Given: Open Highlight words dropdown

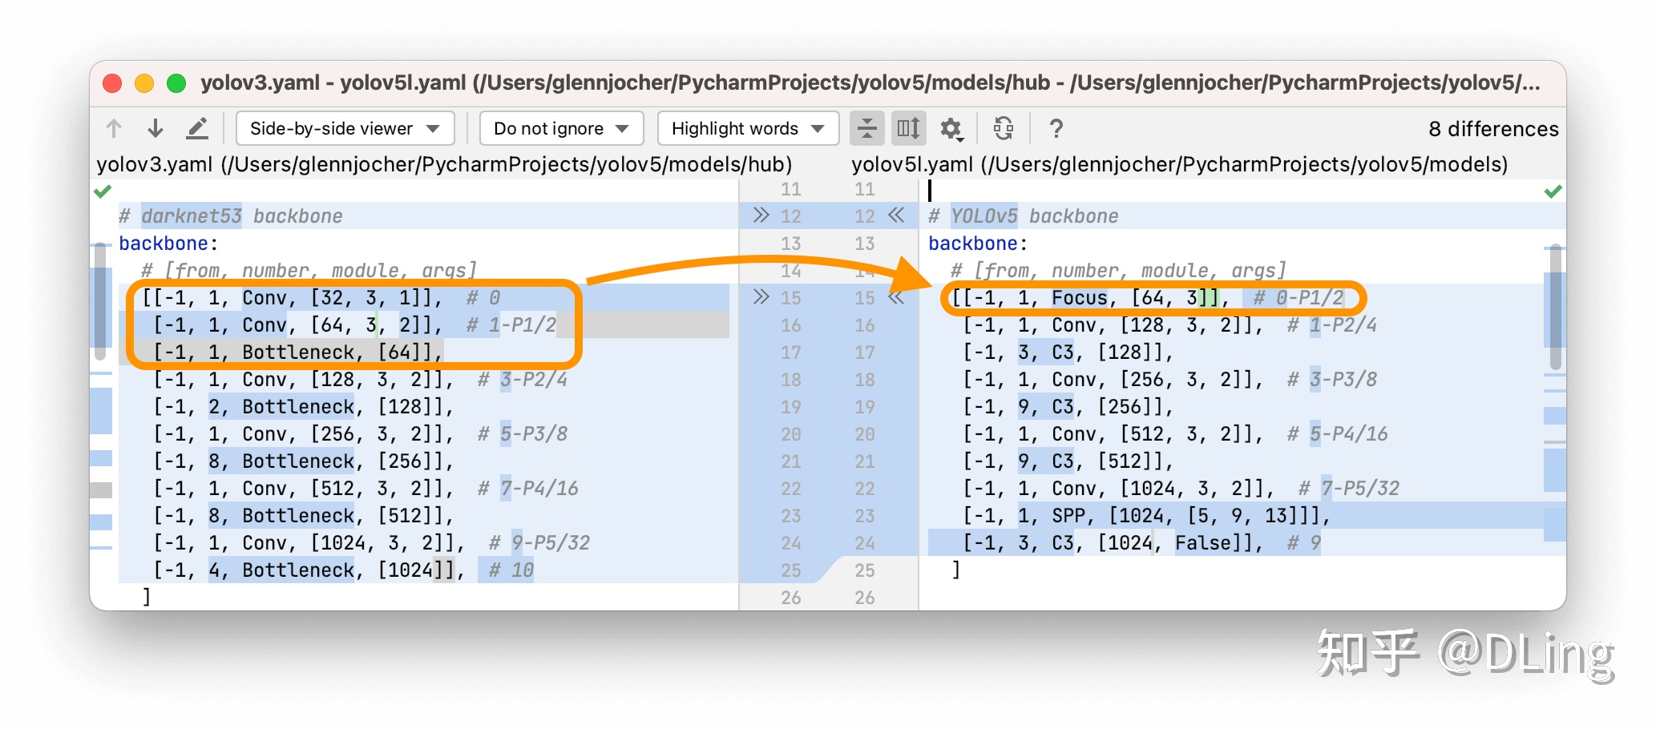Looking at the screenshot, I should click(x=748, y=128).
